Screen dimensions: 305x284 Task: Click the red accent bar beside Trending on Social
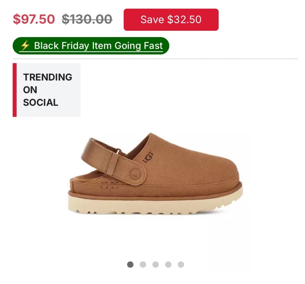(15, 90)
